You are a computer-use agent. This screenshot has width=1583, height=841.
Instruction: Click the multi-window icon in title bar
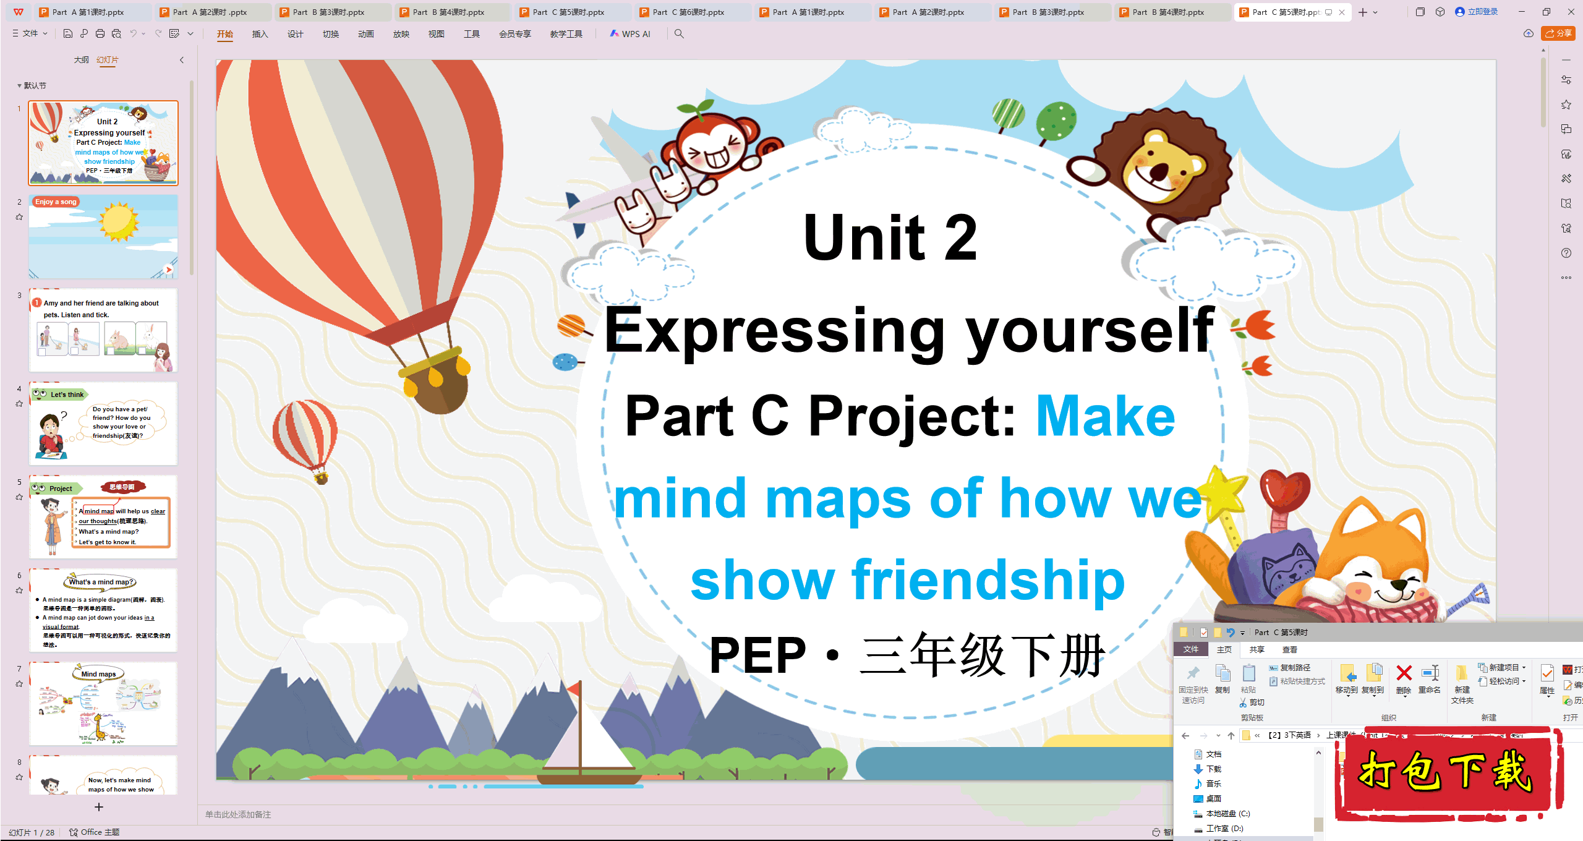coord(1420,12)
